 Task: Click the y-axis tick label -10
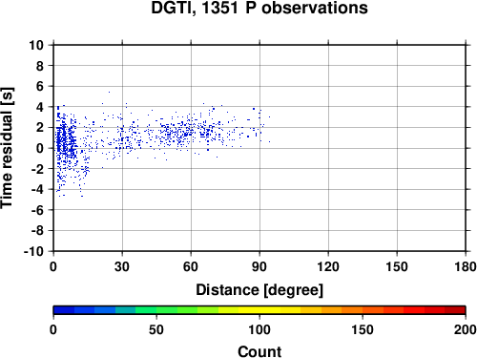pyautogui.click(x=33, y=251)
